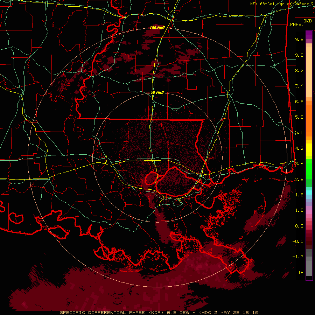Select the 9.0 value on the color scale
Image resolution: width=315 pixels, height=315 pixels.
coord(299,55)
